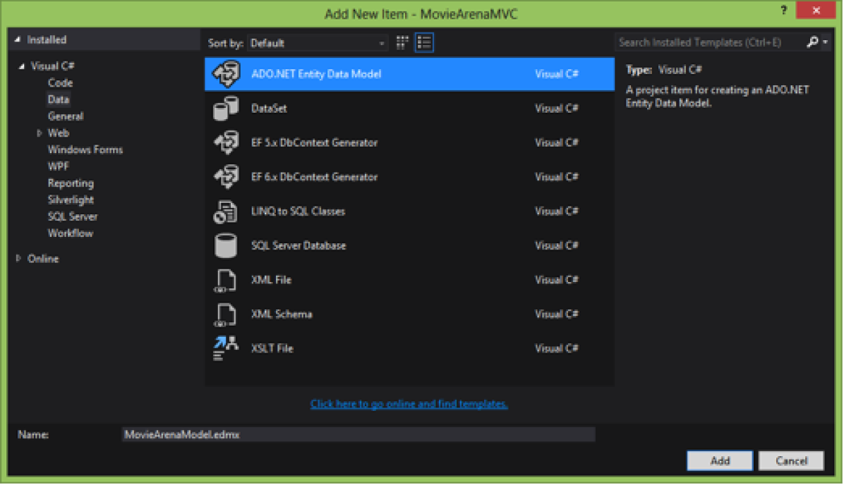844x485 pixels.
Task: Select the 'DataSet' row text
Action: (269, 108)
